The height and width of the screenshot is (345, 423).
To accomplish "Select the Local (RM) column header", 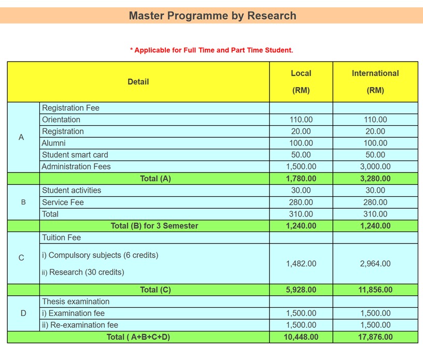I will (301, 82).
